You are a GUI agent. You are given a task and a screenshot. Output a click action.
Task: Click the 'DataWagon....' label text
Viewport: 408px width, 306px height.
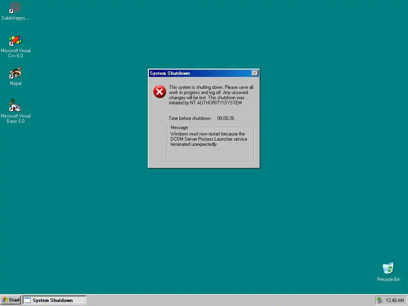point(16,18)
